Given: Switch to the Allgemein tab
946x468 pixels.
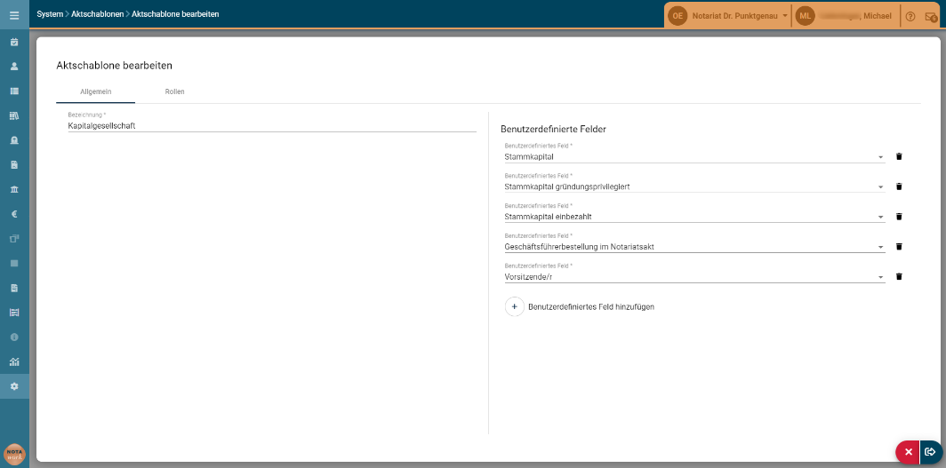Looking at the screenshot, I should pyautogui.click(x=96, y=91).
